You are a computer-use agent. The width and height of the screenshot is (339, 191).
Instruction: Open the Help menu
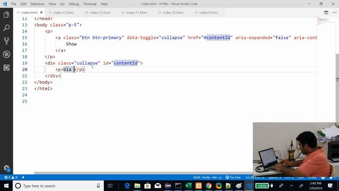(104, 4)
